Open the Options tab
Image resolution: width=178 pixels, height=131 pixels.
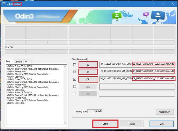click(x=18, y=62)
